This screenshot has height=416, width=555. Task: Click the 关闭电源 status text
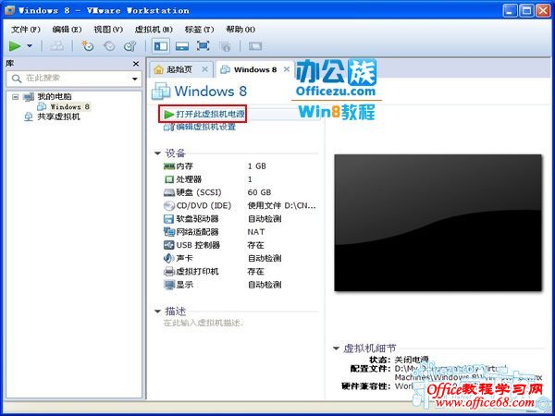[412, 360]
